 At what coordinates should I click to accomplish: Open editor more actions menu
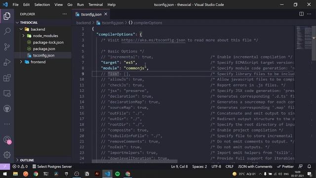point(309,14)
